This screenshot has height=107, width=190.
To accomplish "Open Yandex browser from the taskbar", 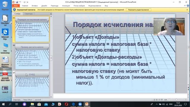I will point(60,104).
